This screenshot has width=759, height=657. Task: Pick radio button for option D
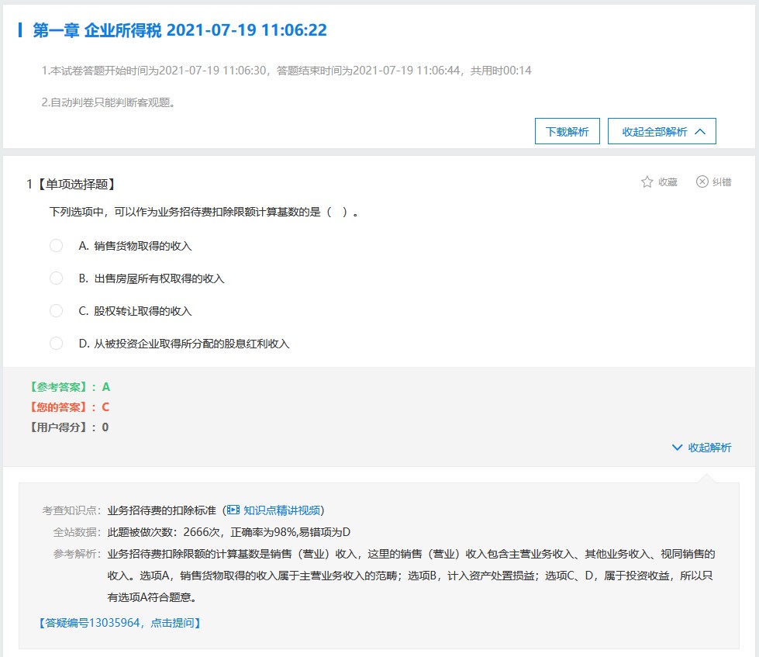pos(56,344)
